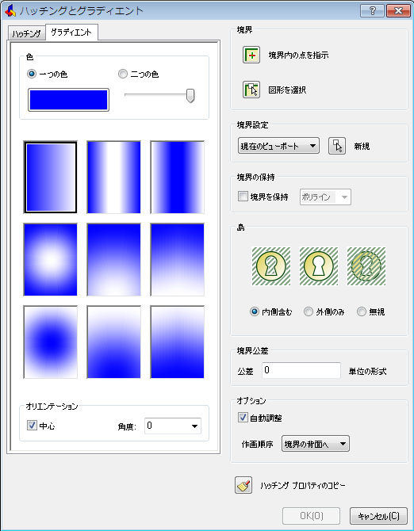Uncheck the 自動調整 checkbox

click(243, 418)
